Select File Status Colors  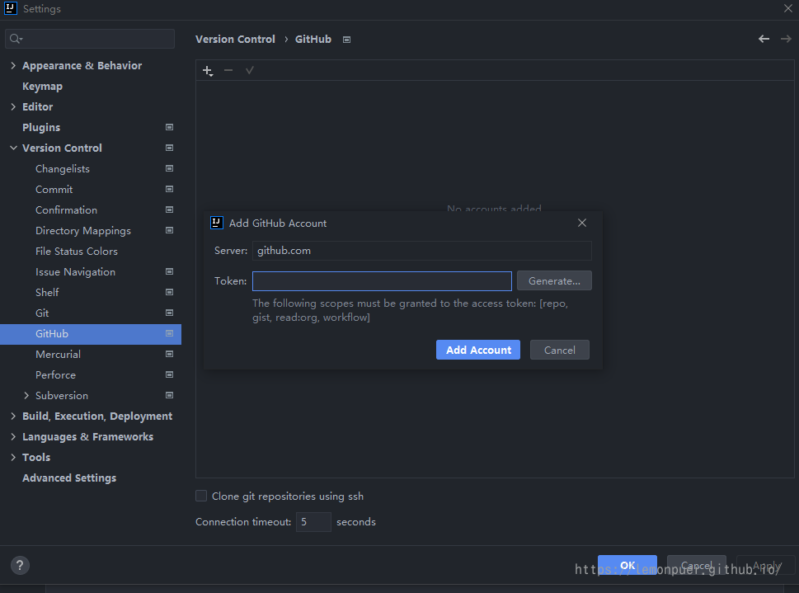(77, 251)
